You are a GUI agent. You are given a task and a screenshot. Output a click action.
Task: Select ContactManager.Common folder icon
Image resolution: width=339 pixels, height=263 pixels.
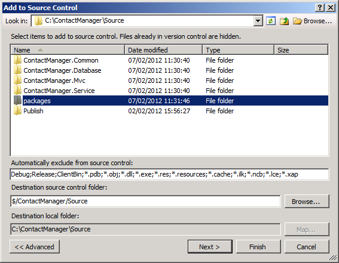(x=17, y=60)
